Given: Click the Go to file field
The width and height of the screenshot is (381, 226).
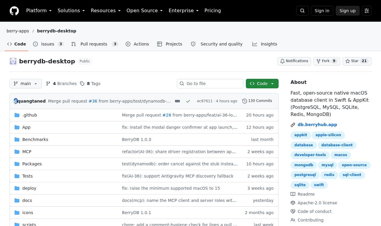Looking at the screenshot, I should click(210, 84).
